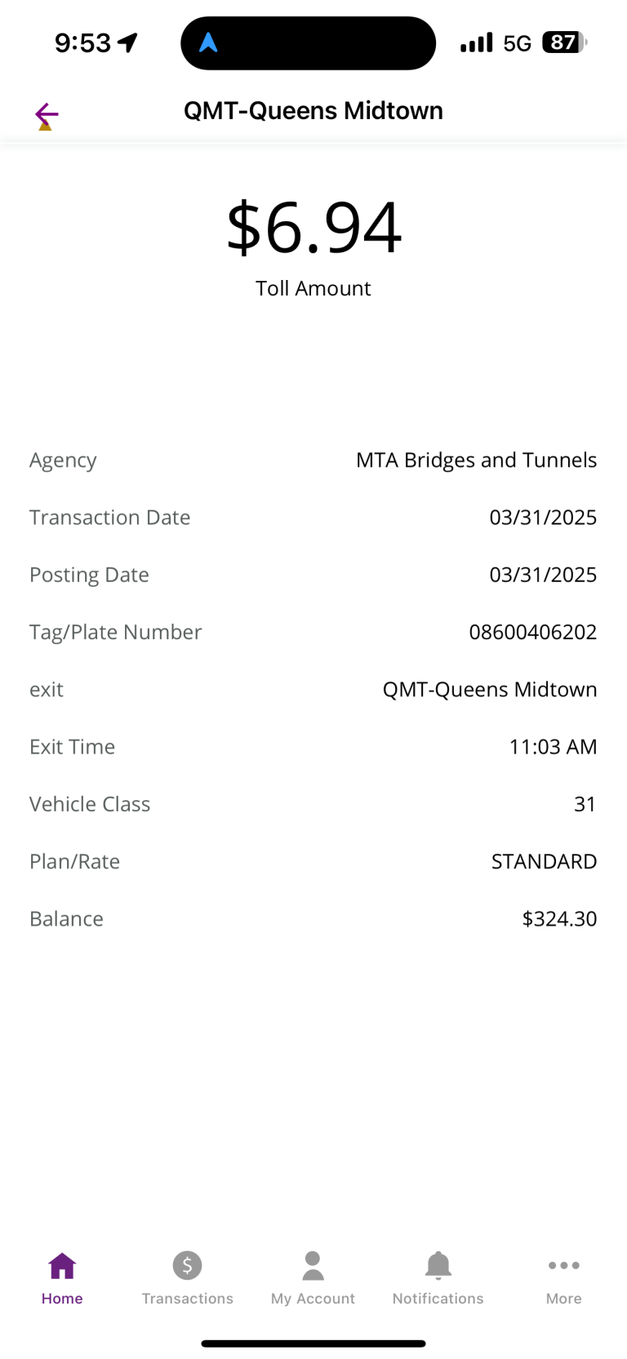
Task: Open the Home tab house icon
Action: [62, 1266]
